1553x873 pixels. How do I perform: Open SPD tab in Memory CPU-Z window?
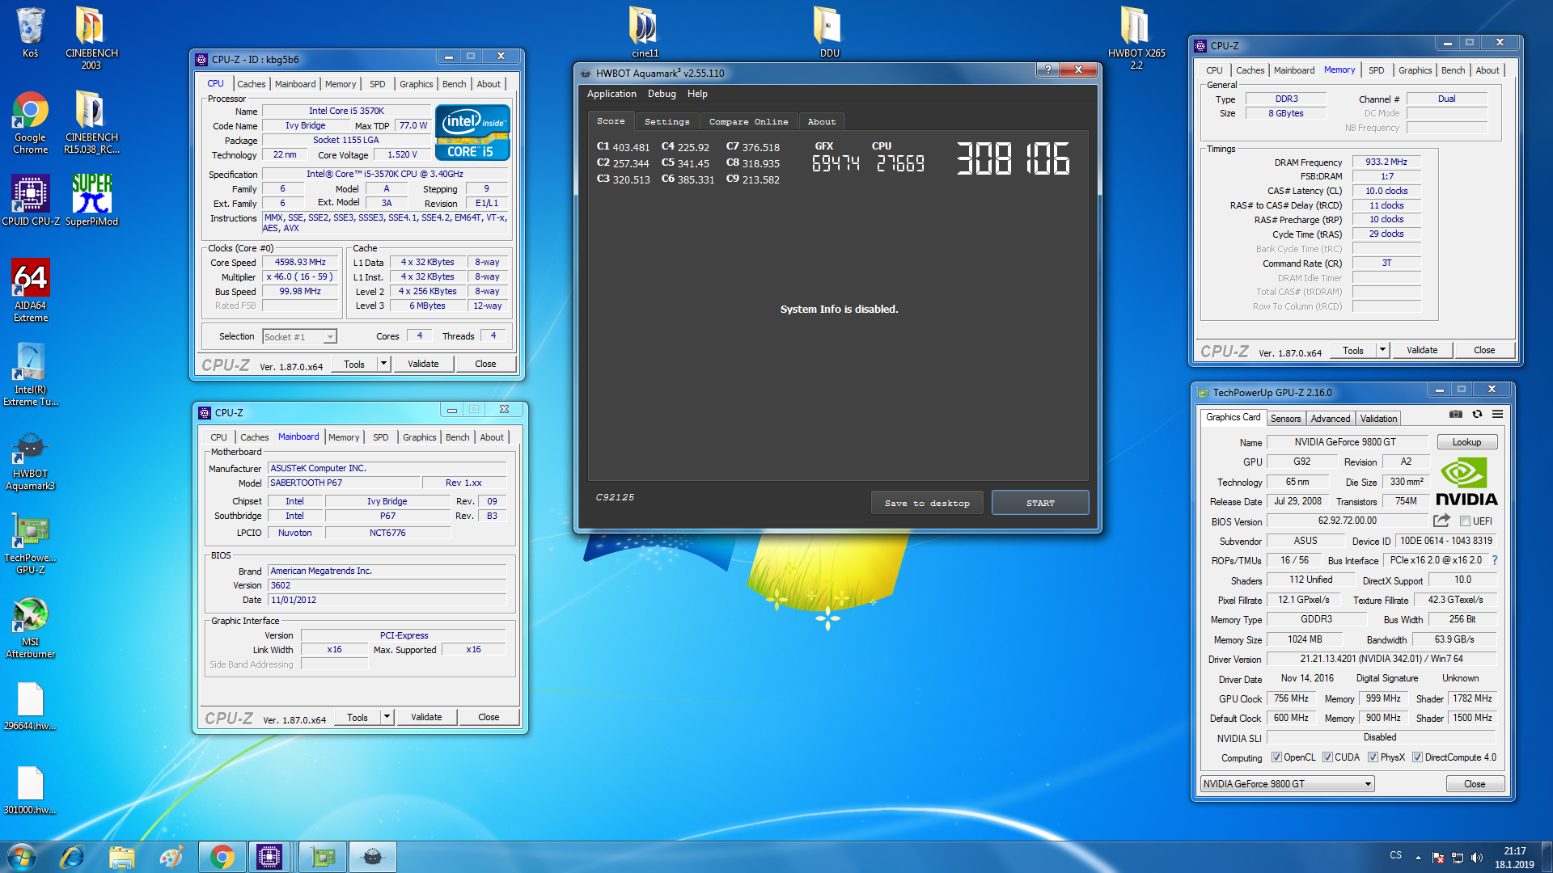(x=1376, y=70)
